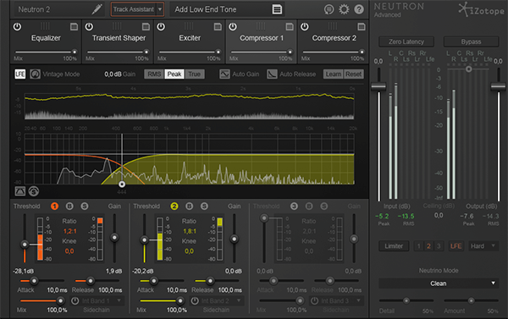Click the Zero Latency button
This screenshot has width=508, height=319.
[x=406, y=41]
